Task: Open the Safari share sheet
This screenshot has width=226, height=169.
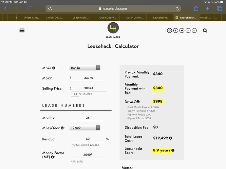Action: pos(196,8)
